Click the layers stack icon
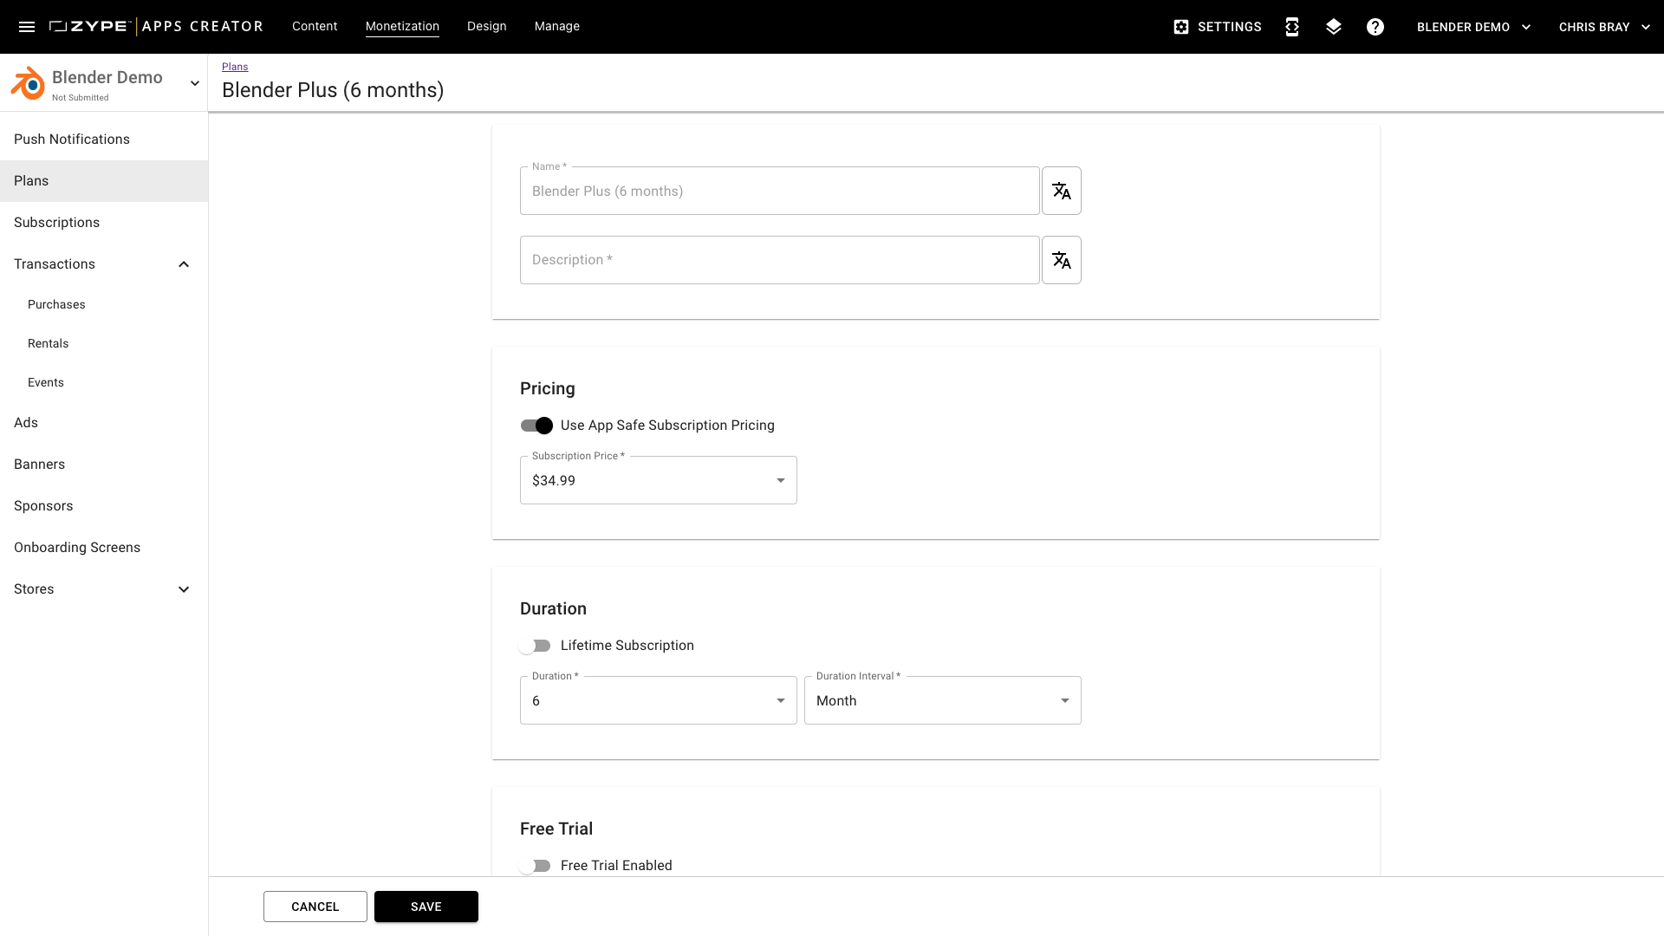1664x936 pixels. pyautogui.click(x=1334, y=27)
